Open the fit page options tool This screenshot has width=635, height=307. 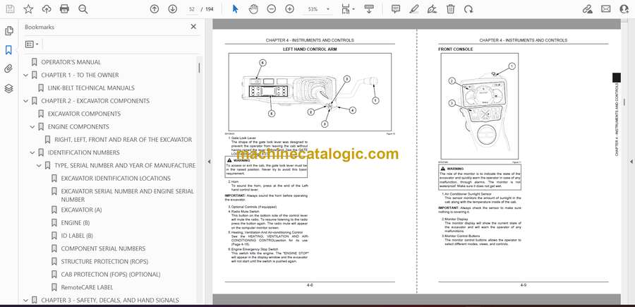click(347, 9)
